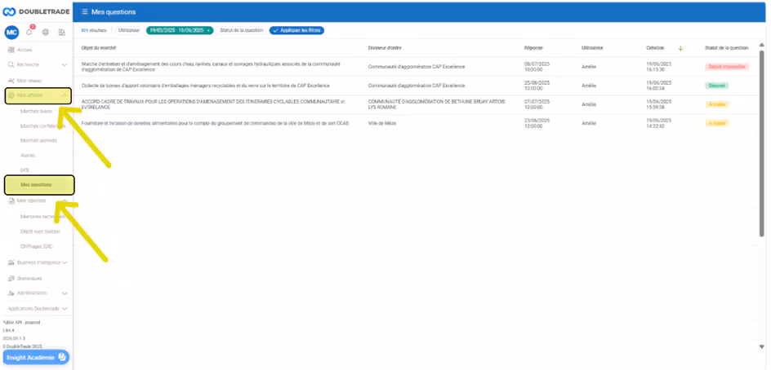Remove the date range filter with its x
Image resolution: width=771 pixels, height=370 pixels.
pyautogui.click(x=208, y=30)
